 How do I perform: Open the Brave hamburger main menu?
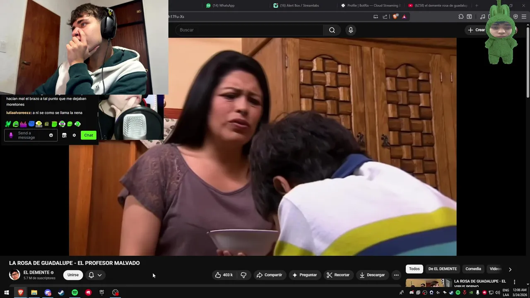click(524, 17)
